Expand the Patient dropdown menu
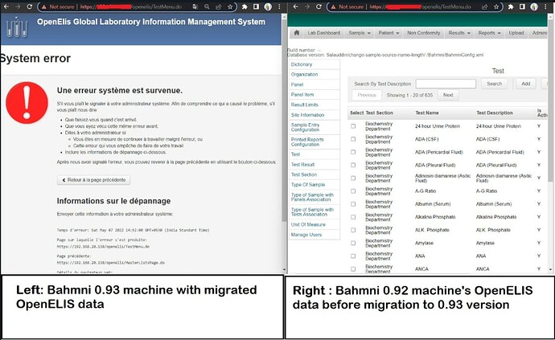555x340 pixels. [388, 33]
